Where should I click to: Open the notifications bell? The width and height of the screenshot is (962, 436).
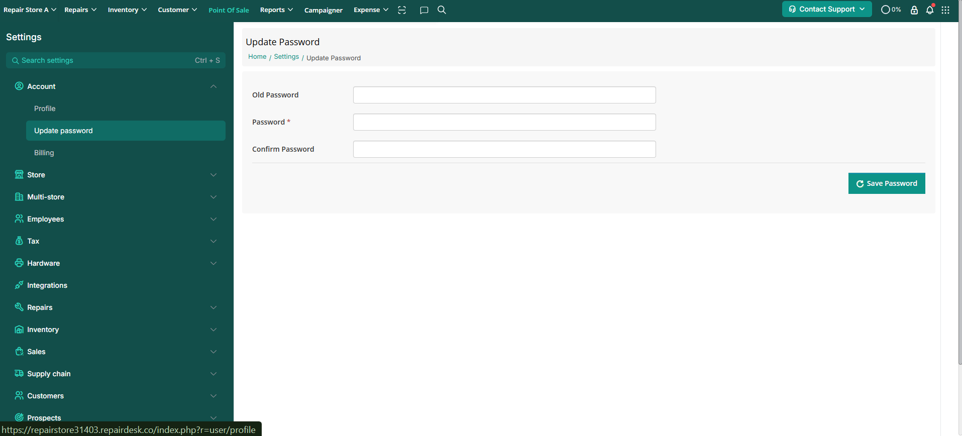point(930,10)
